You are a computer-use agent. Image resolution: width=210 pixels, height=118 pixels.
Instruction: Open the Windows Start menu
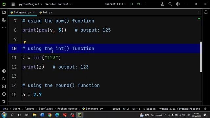point(4,115)
